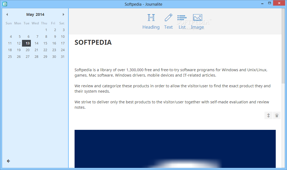Click the paragraph starting 'We review and categorize'
This screenshot has width=287, height=170.
point(172,89)
